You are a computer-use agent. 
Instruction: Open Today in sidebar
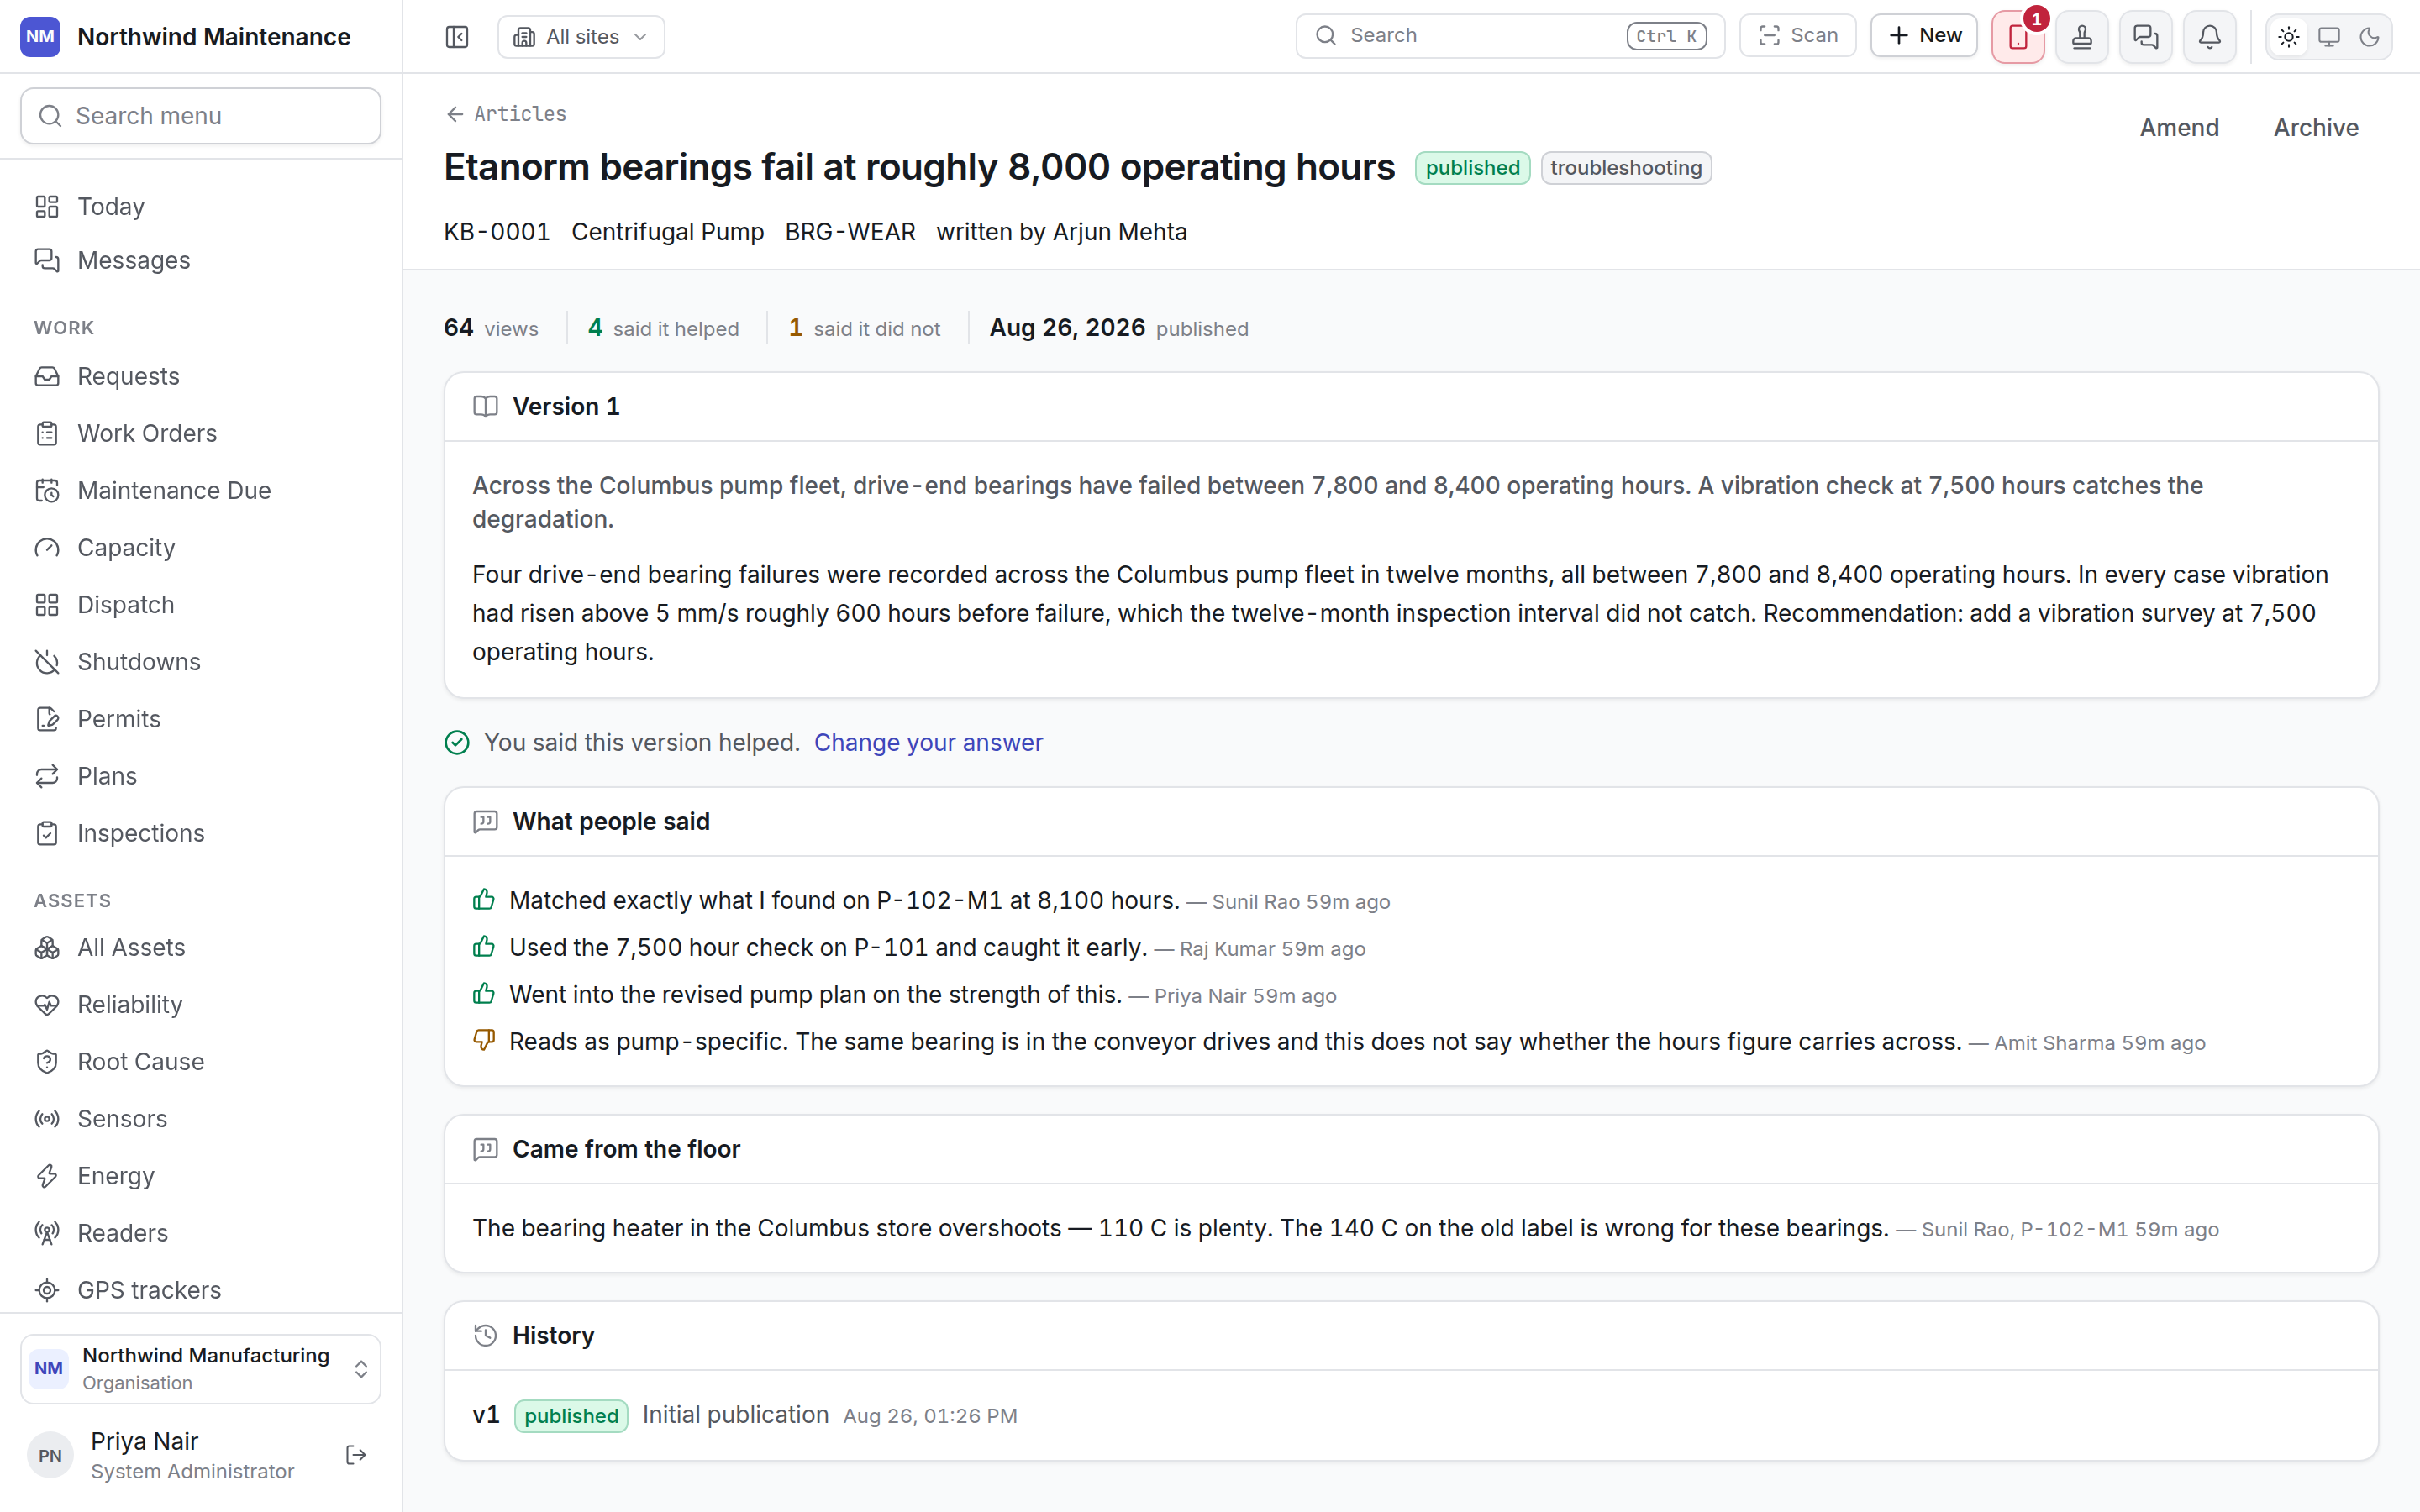(x=201, y=206)
